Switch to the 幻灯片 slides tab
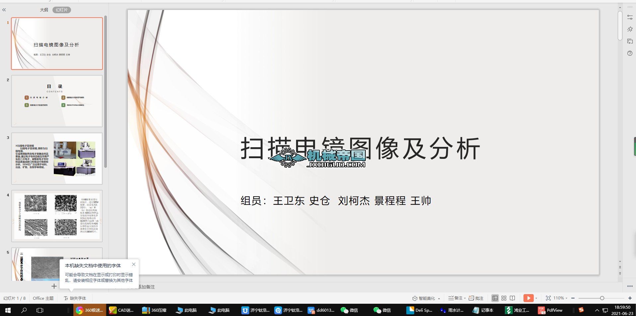This screenshot has height=316, width=636. [x=62, y=10]
